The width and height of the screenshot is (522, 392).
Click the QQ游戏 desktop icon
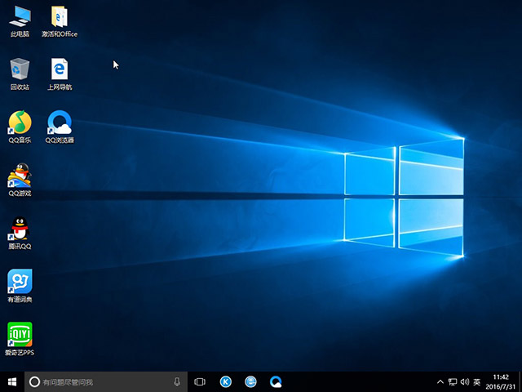[x=20, y=176]
